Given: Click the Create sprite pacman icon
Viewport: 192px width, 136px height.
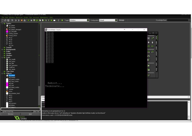Looking at the screenshot, I should pos(28,20).
